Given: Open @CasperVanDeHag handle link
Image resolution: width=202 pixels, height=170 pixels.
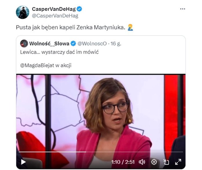Looking at the screenshot, I should [x=55, y=16].
